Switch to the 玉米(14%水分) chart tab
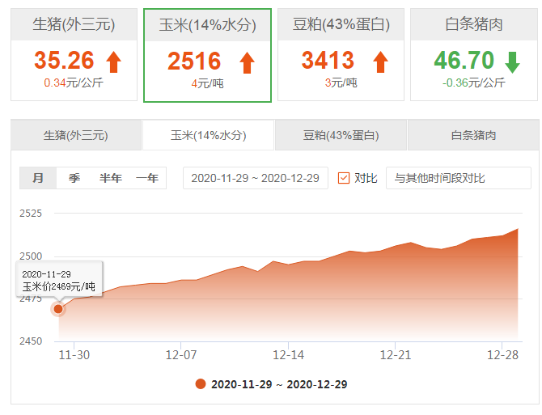Image resolution: width=542 pixels, height=415 pixels. pos(209,135)
